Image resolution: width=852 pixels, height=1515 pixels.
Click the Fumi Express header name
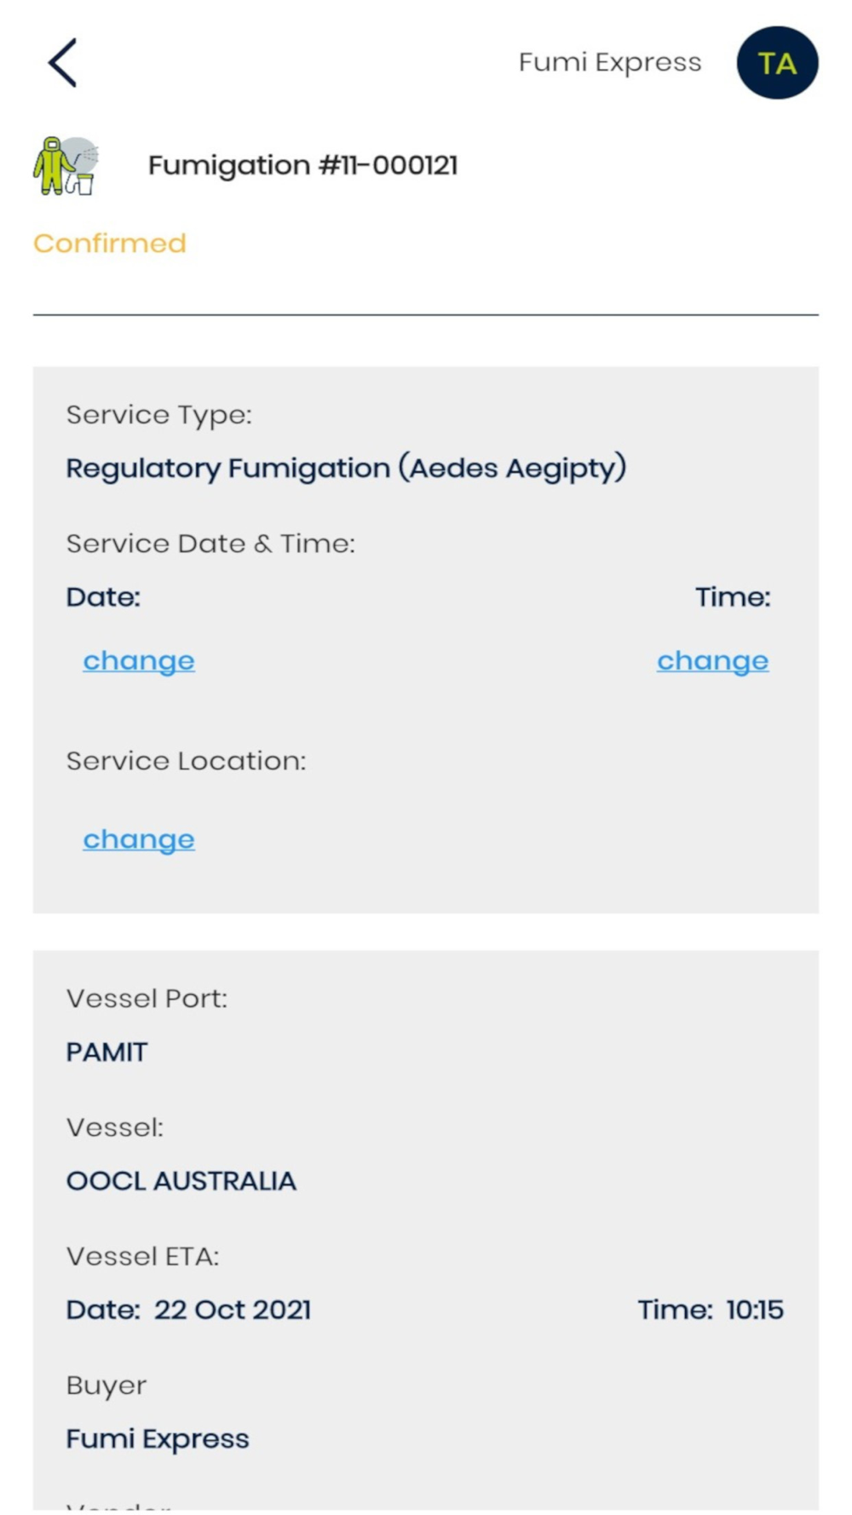click(x=609, y=62)
